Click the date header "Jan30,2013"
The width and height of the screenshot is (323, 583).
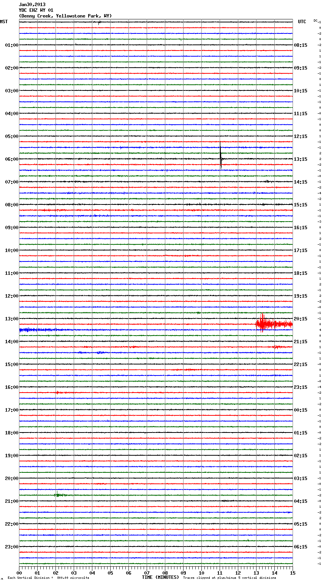(x=32, y=5)
